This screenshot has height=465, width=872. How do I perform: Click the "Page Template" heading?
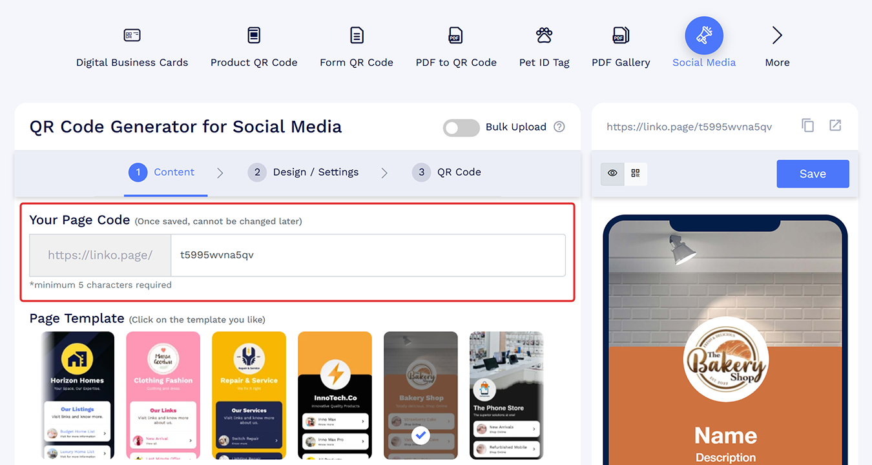pos(77,318)
